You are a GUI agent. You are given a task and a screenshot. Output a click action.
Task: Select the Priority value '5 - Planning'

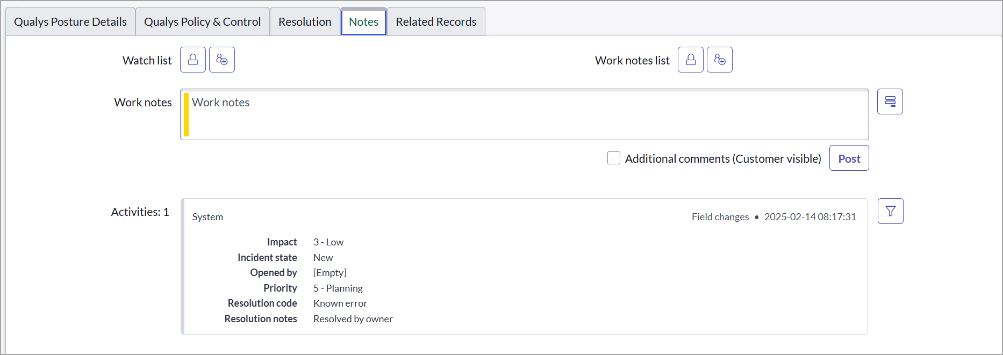click(338, 288)
